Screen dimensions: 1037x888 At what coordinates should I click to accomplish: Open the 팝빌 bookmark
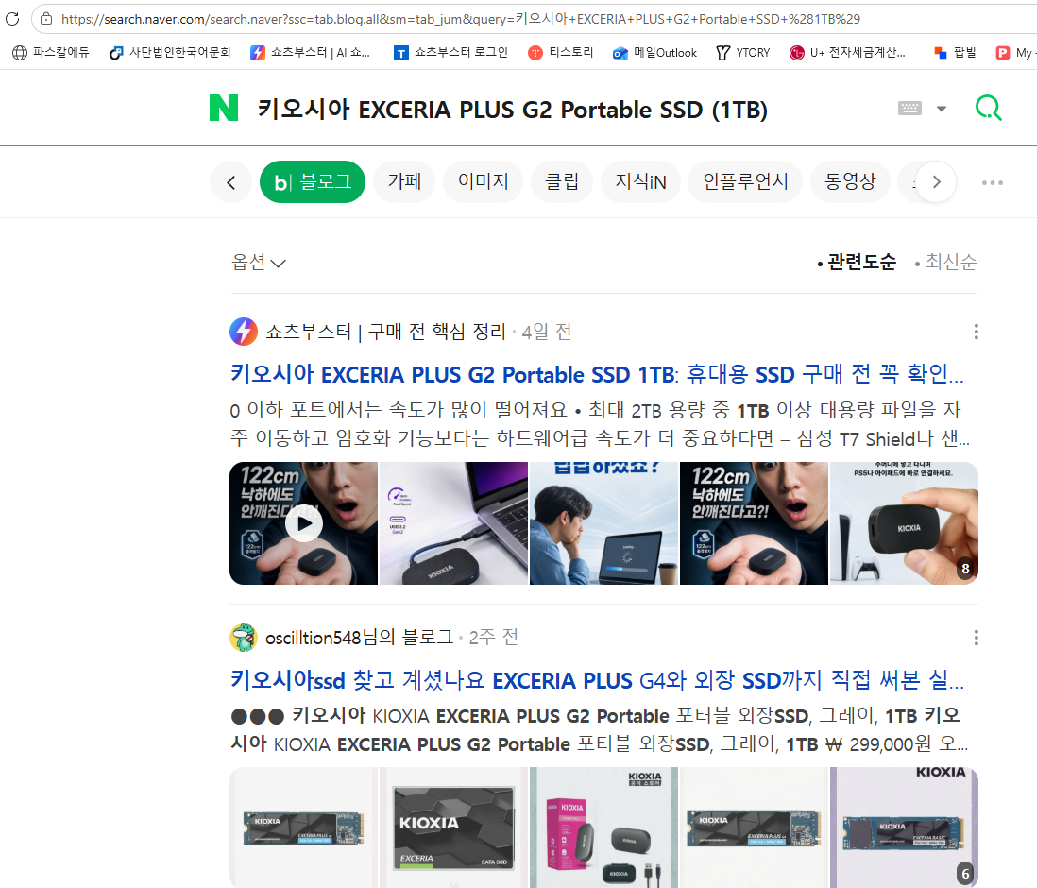pyautogui.click(x=954, y=52)
